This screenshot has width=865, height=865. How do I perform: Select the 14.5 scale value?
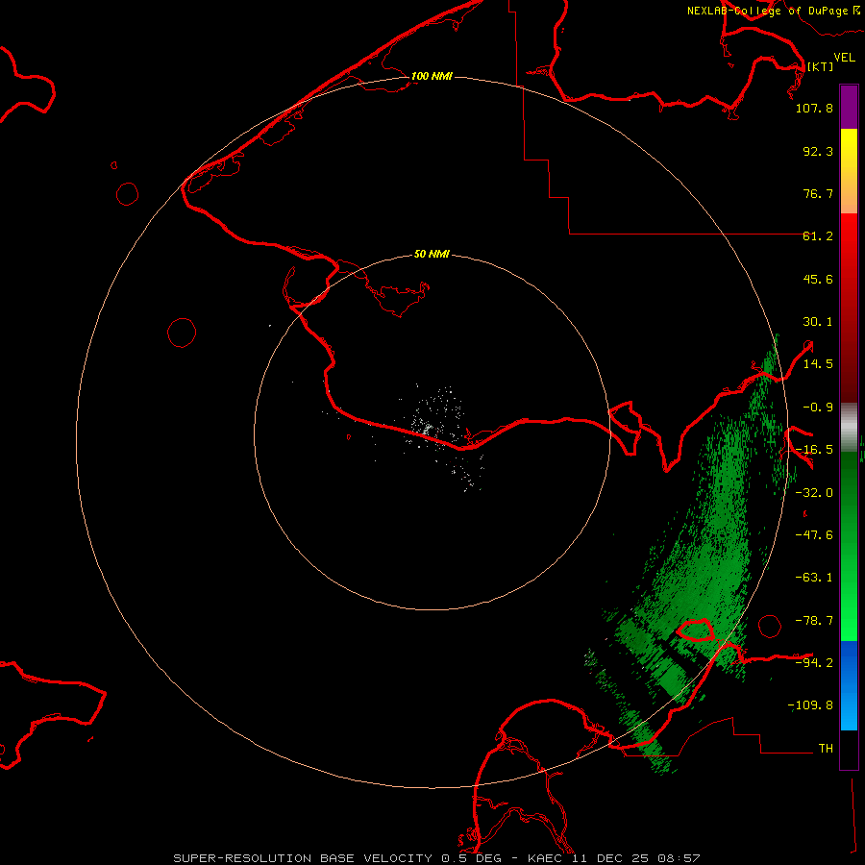pos(818,364)
